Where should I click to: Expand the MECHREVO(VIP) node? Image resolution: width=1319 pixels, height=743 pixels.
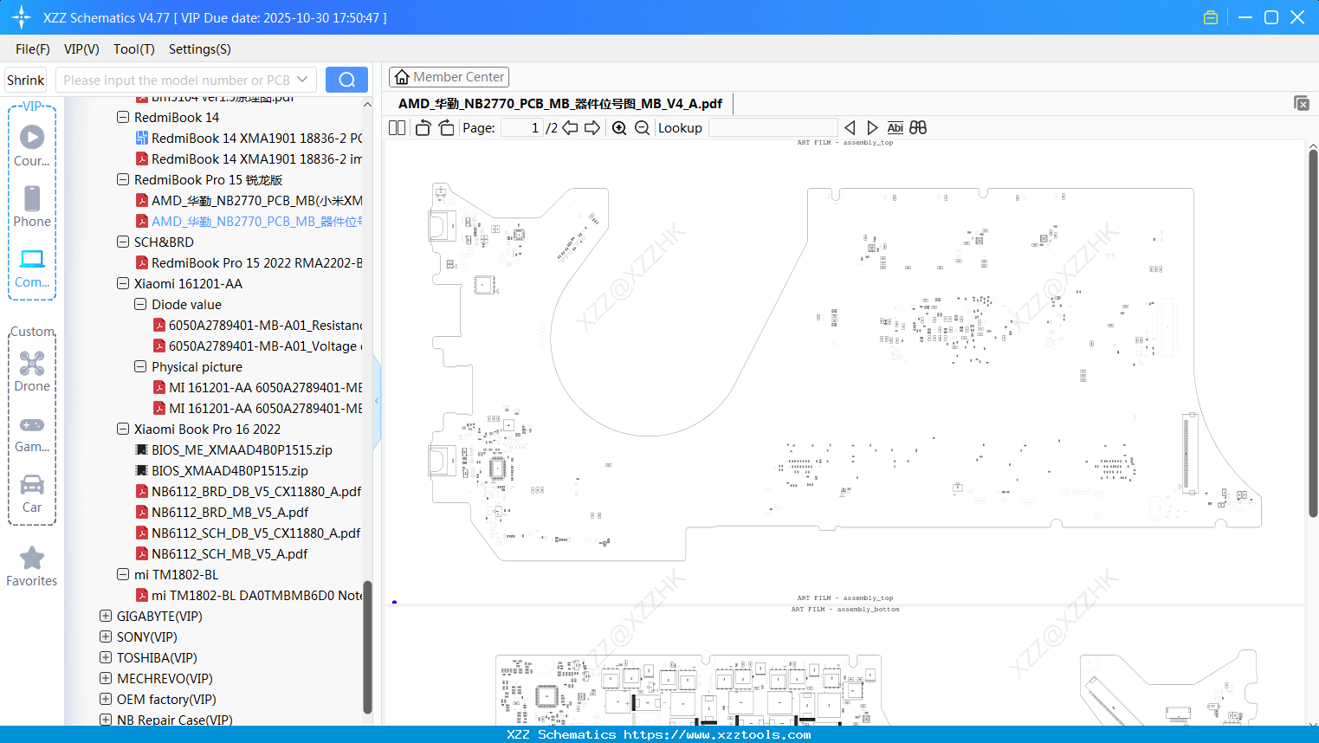click(106, 678)
